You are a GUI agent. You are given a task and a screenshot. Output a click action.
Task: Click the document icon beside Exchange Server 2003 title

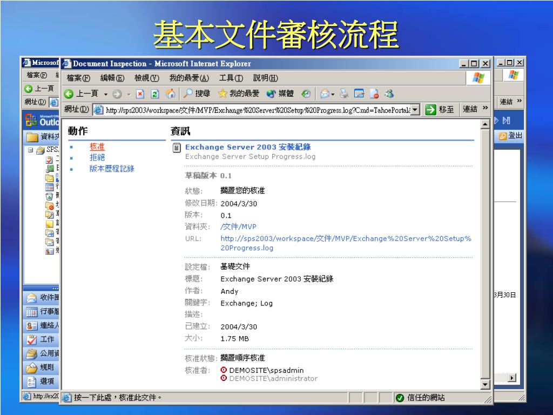tap(177, 148)
